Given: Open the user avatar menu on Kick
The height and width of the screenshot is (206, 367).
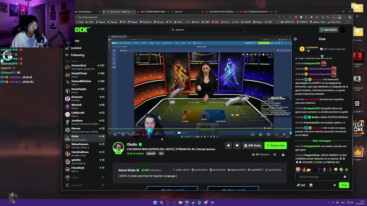Looking at the screenshot, I should click(343, 30).
